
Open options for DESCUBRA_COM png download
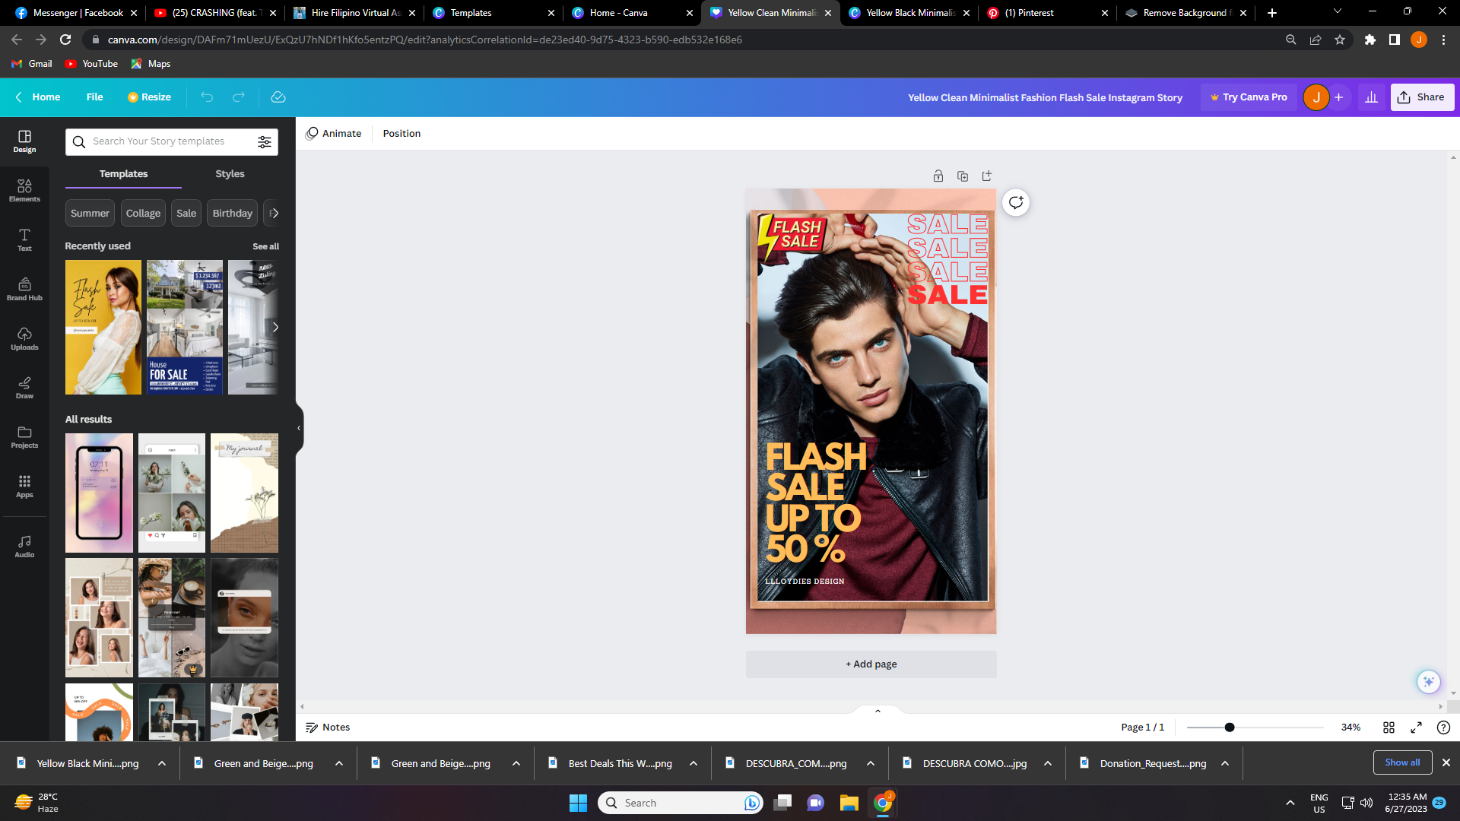coord(871,763)
